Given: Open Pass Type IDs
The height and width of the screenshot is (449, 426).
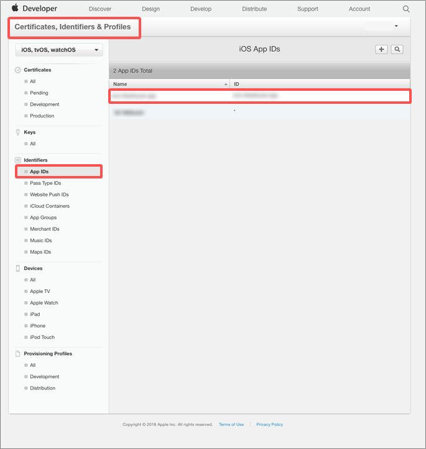Looking at the screenshot, I should click(x=45, y=183).
